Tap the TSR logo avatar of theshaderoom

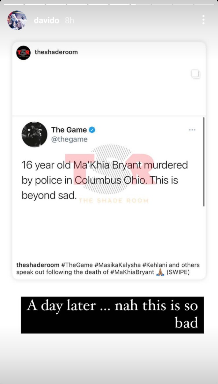pos(23,53)
